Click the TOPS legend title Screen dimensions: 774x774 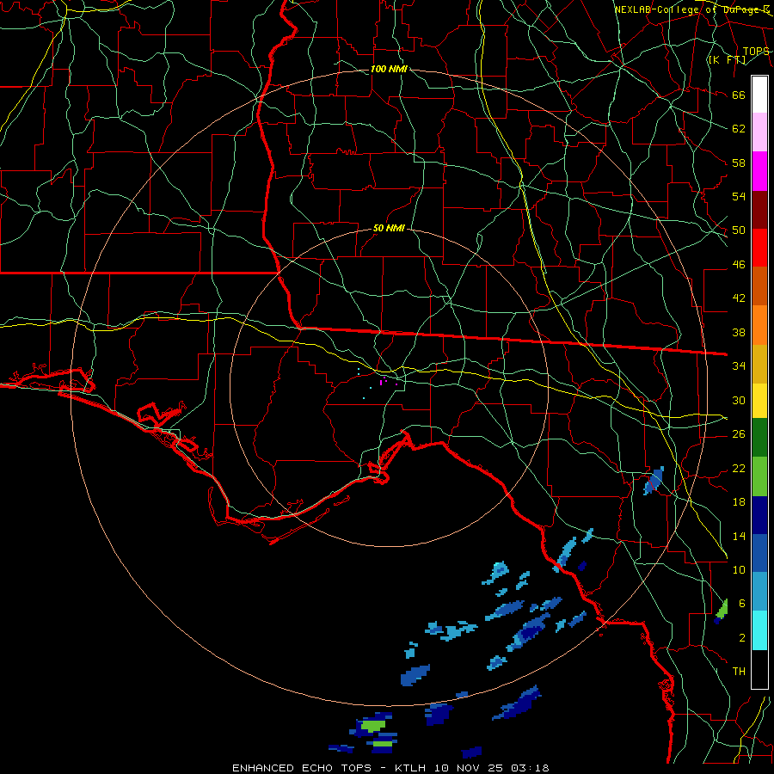point(756,52)
